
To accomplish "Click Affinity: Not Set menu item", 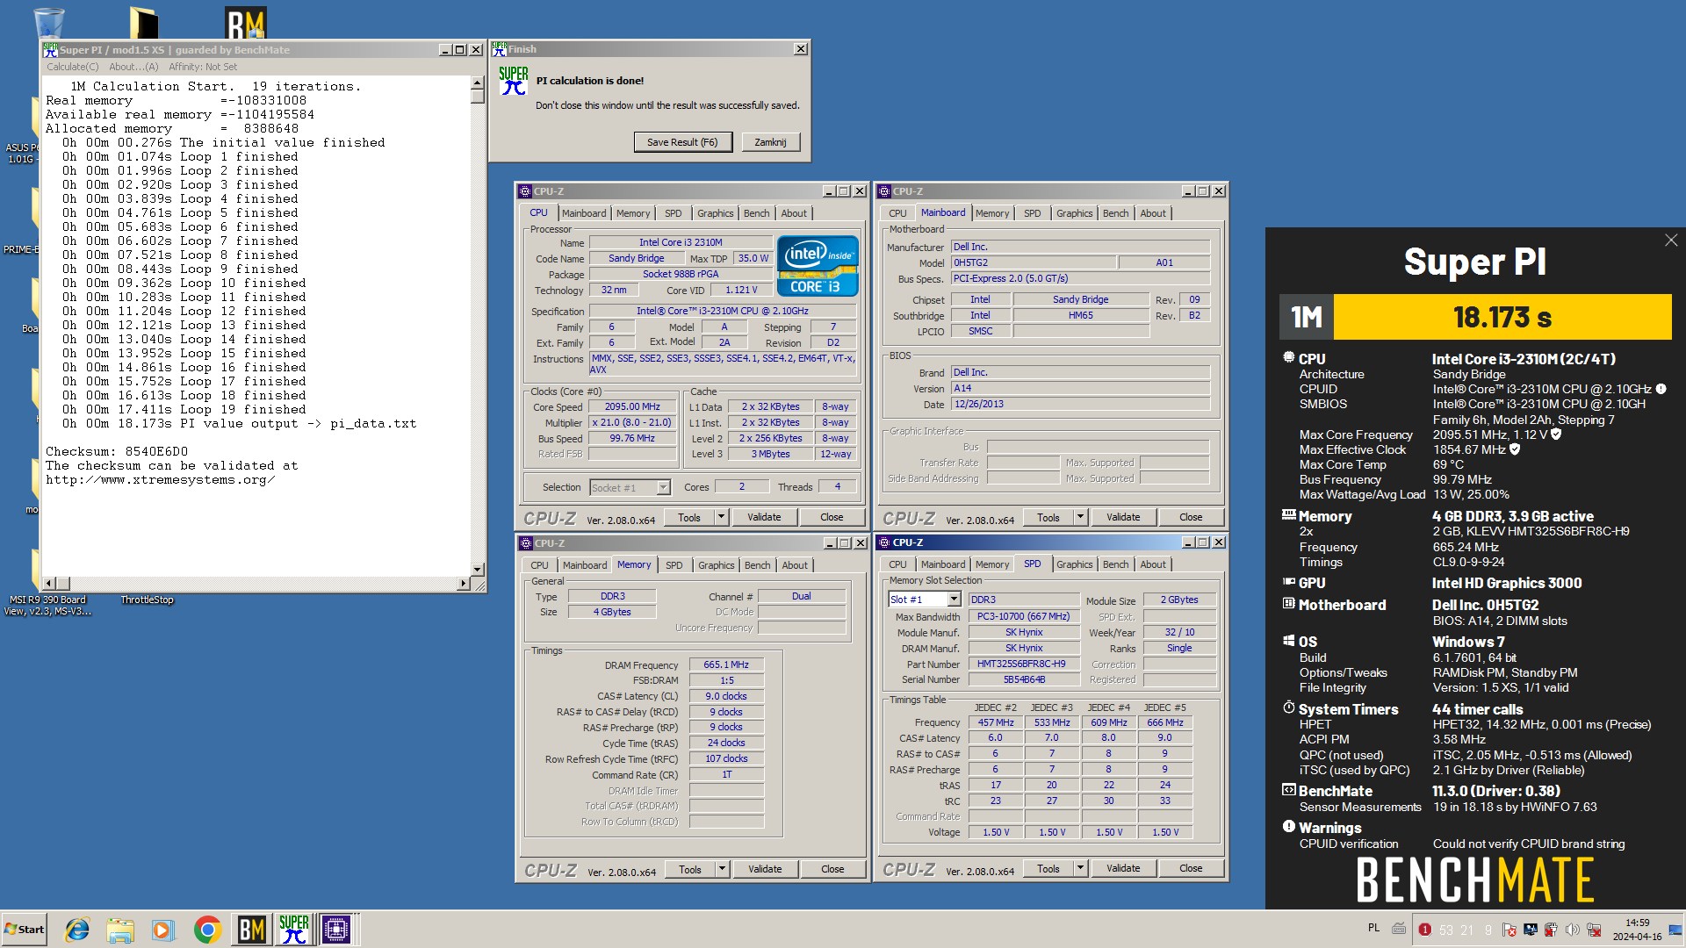I will (203, 67).
